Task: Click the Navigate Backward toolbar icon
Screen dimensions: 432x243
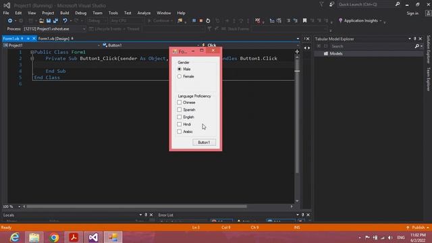Action: tap(10, 21)
